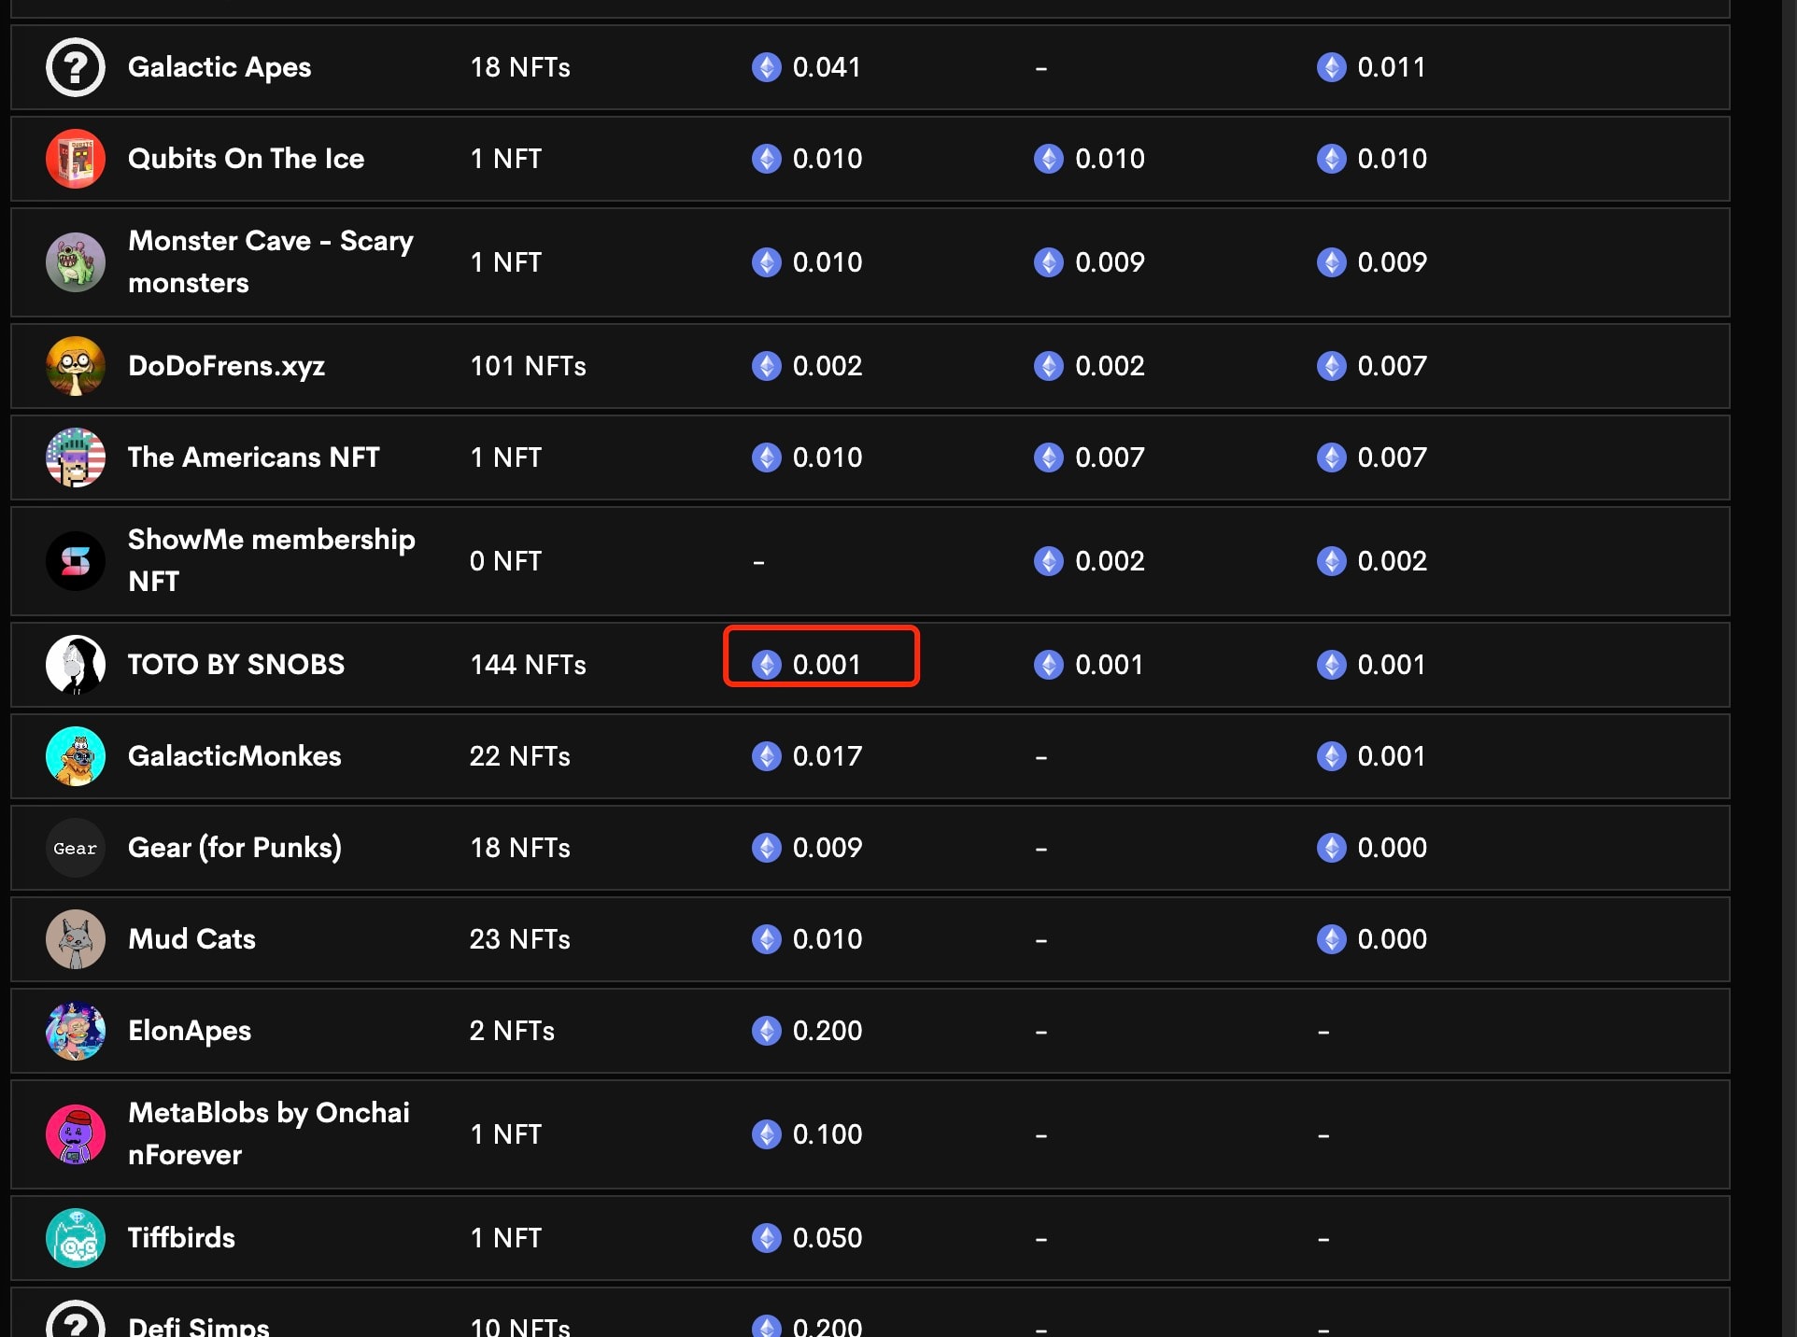Click the highlighted 0.001 TOTO floor price
Viewport: 1797px width, 1337px height.
pyautogui.click(x=822, y=665)
